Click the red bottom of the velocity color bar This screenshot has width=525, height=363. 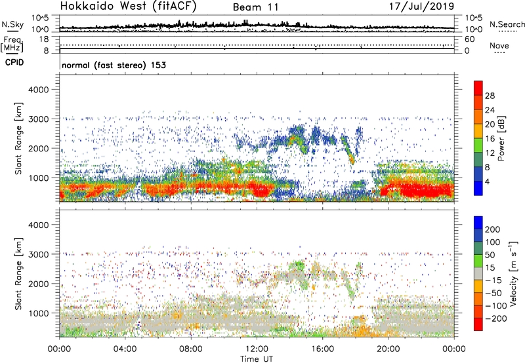[x=478, y=324]
